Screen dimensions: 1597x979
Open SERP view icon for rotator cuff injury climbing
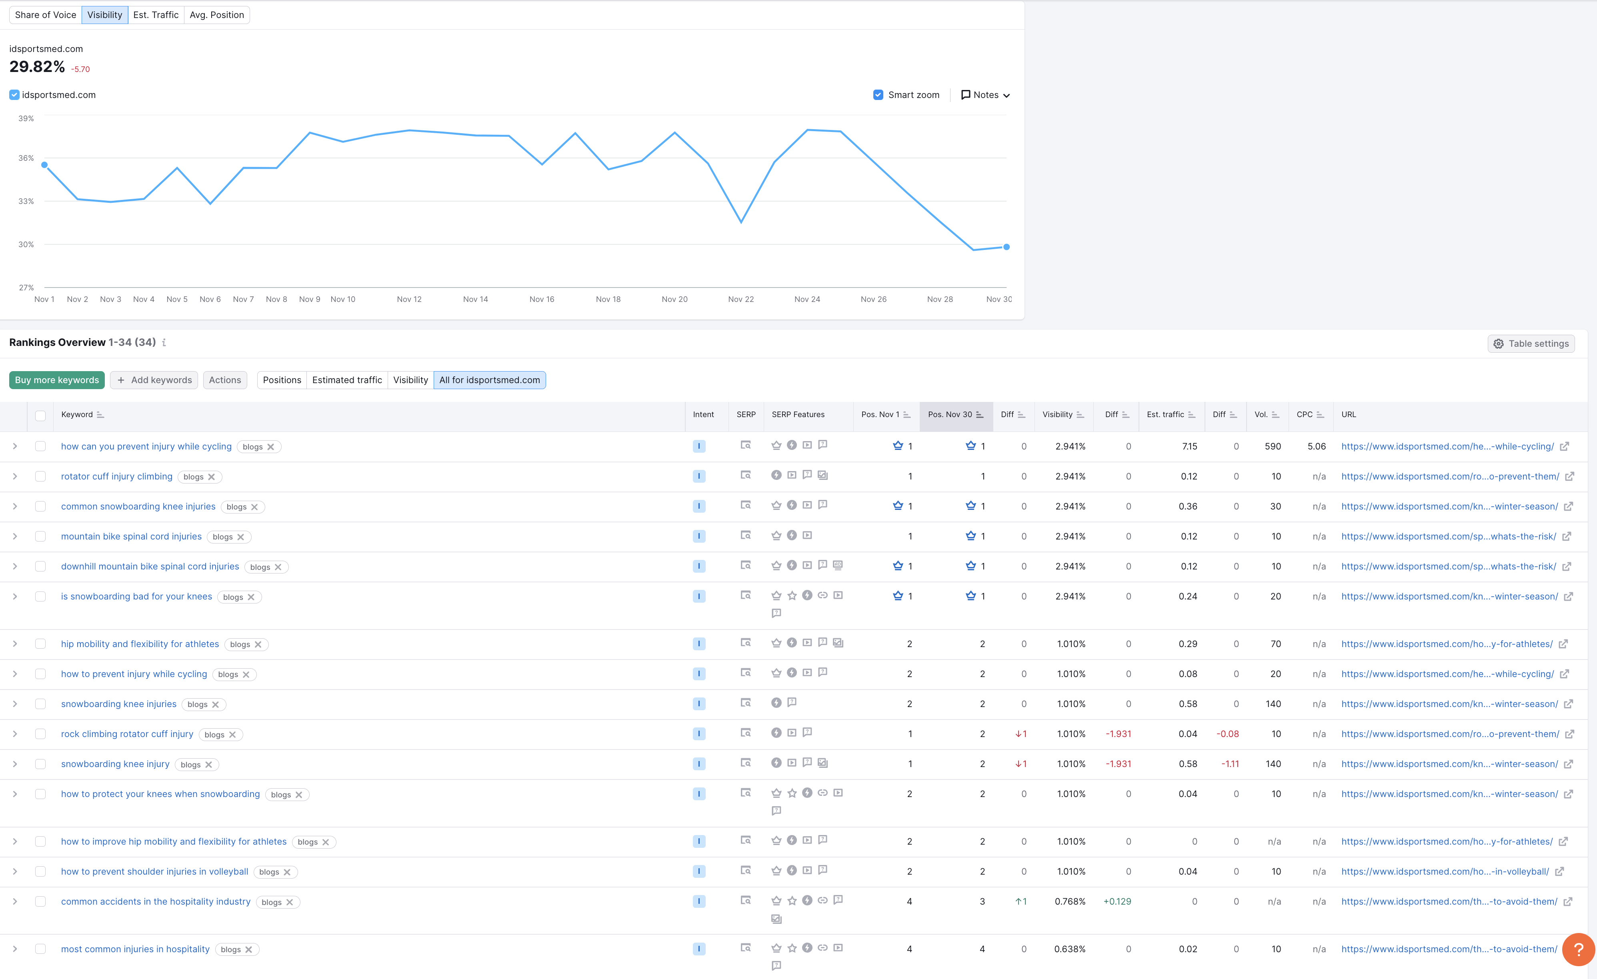(745, 476)
